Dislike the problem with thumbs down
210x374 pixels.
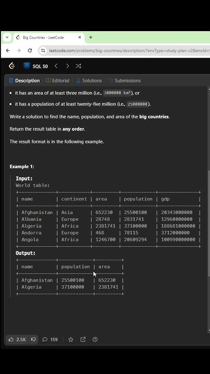34,339
